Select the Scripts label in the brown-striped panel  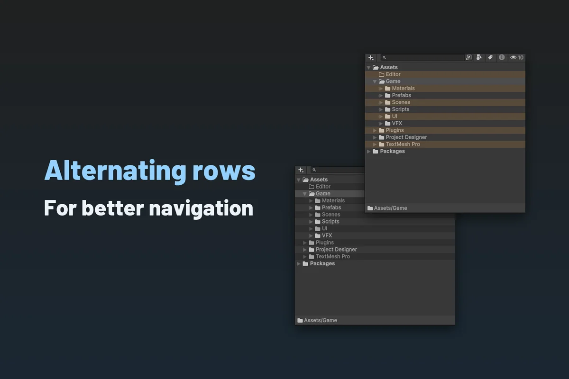click(x=401, y=109)
